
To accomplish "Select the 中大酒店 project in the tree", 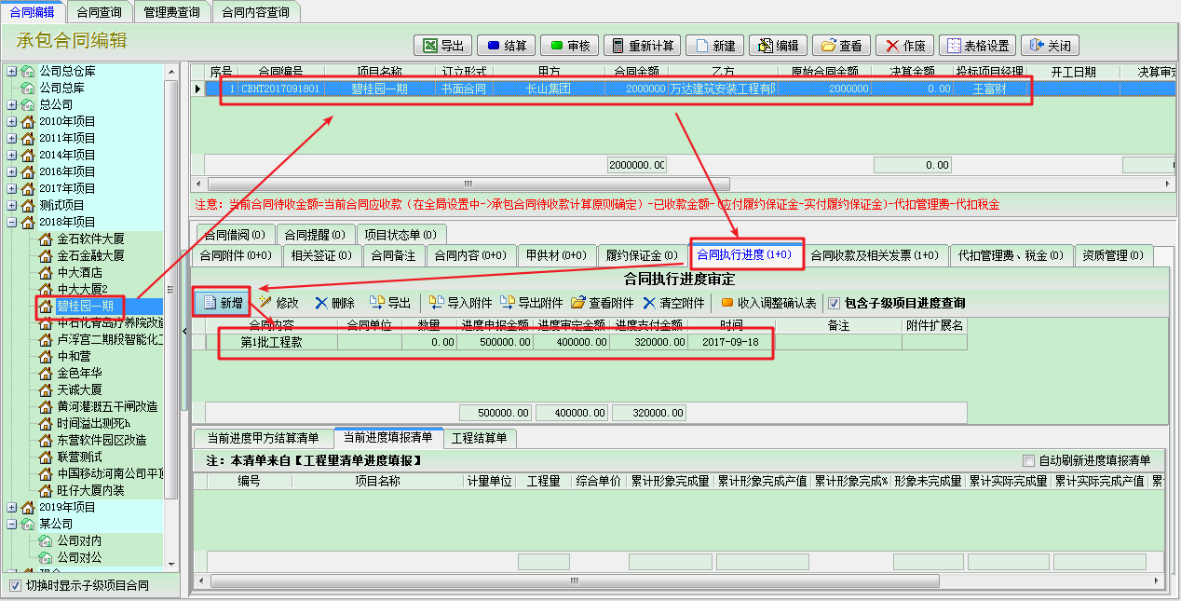I will pos(79,272).
